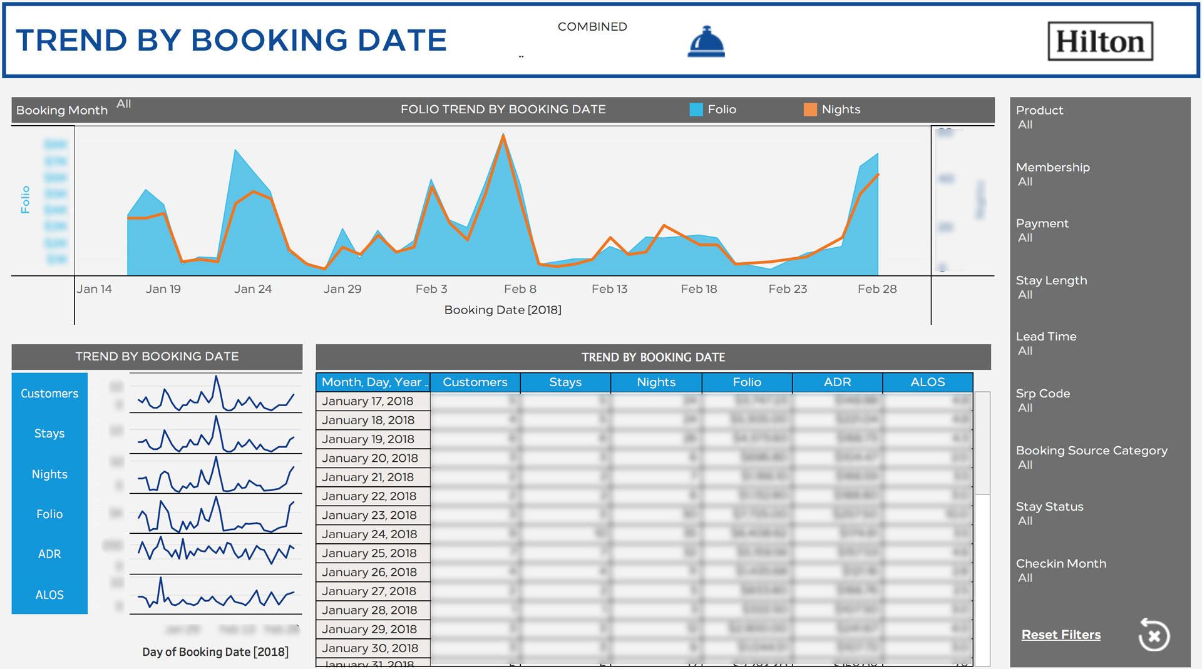Click the COMBINED label in header

(592, 27)
